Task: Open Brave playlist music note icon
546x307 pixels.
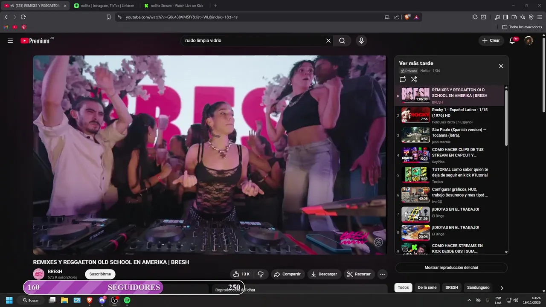Action: 497,17
